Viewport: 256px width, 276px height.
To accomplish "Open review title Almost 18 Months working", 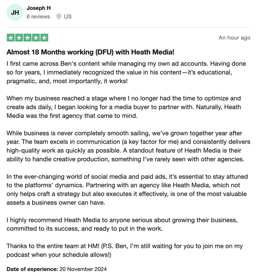I will pyautogui.click(x=90, y=52).
